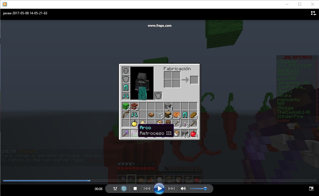
Task: Select the empty chestplate armor slot
Action: pos(126,79)
